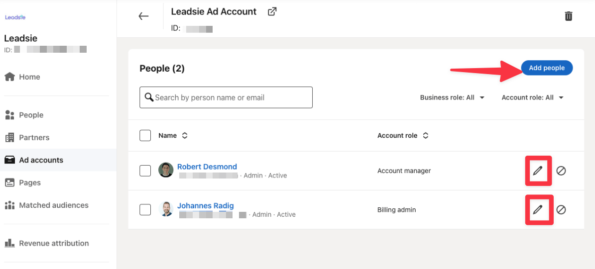Focus the search by person name field
This screenshot has height=269, width=595.
pyautogui.click(x=226, y=97)
